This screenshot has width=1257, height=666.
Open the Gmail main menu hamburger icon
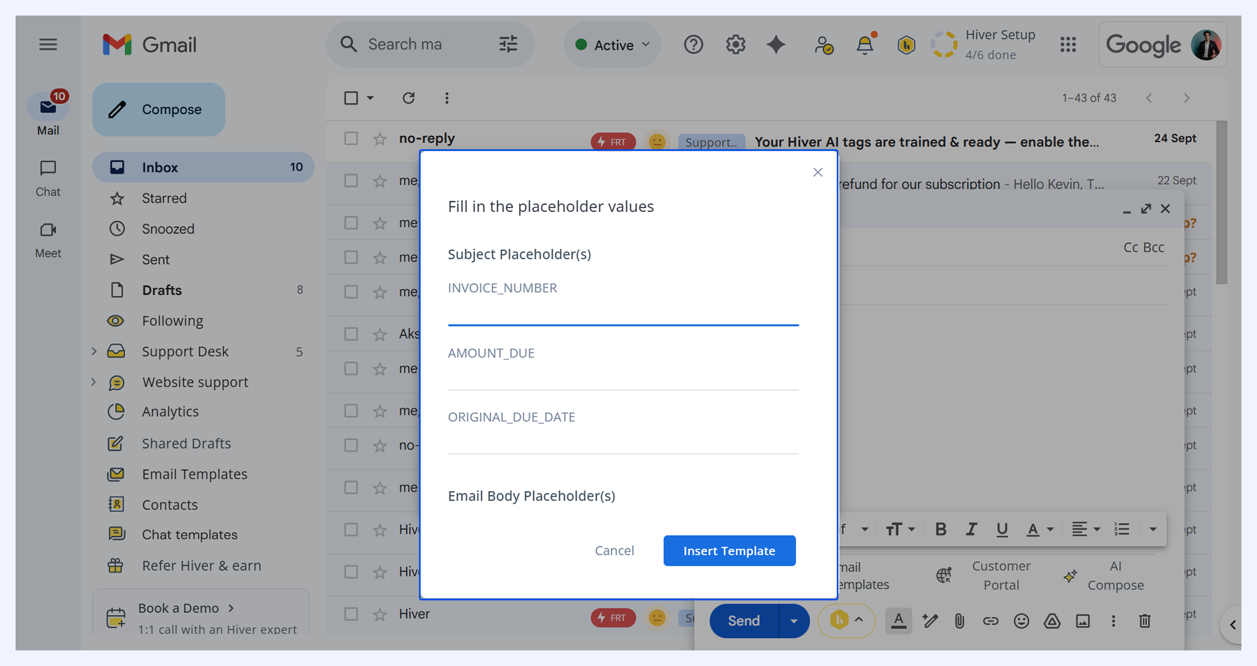click(48, 44)
